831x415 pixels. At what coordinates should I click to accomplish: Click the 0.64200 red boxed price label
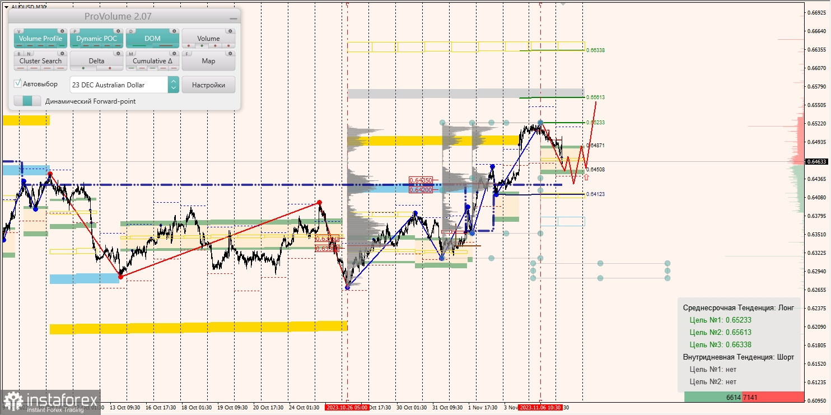[421, 190]
